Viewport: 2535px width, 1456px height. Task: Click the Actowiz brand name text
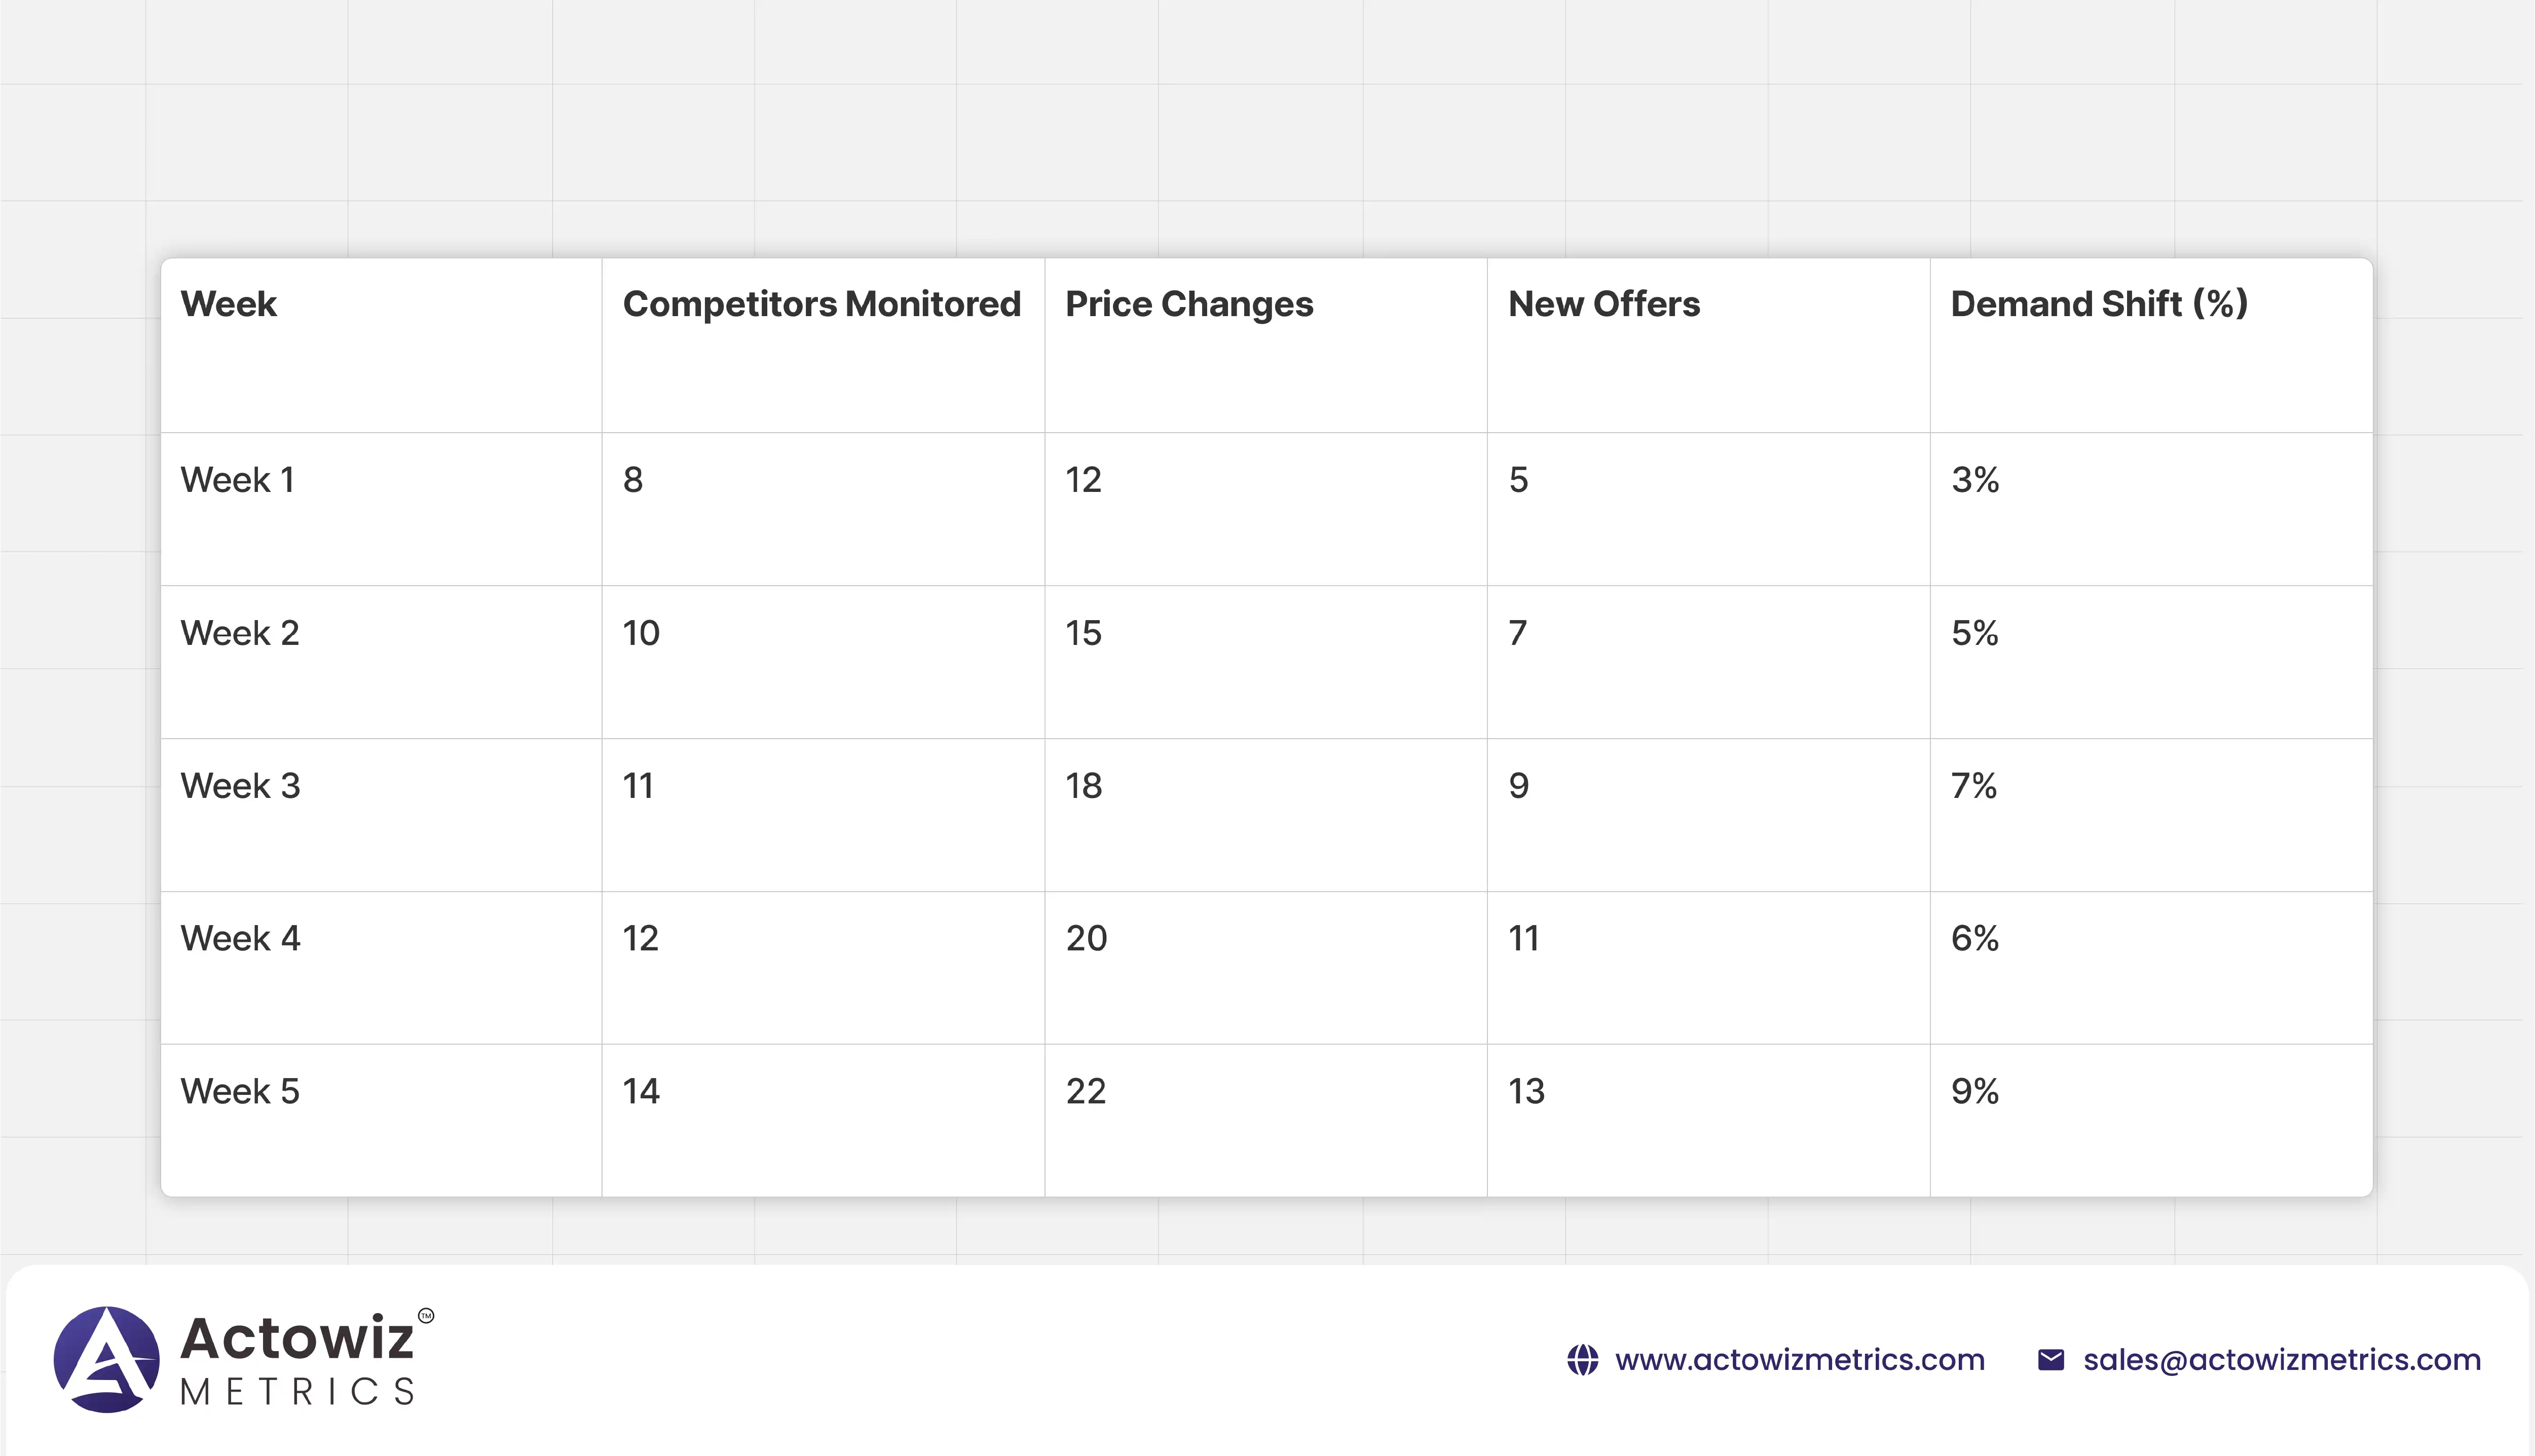(296, 1338)
